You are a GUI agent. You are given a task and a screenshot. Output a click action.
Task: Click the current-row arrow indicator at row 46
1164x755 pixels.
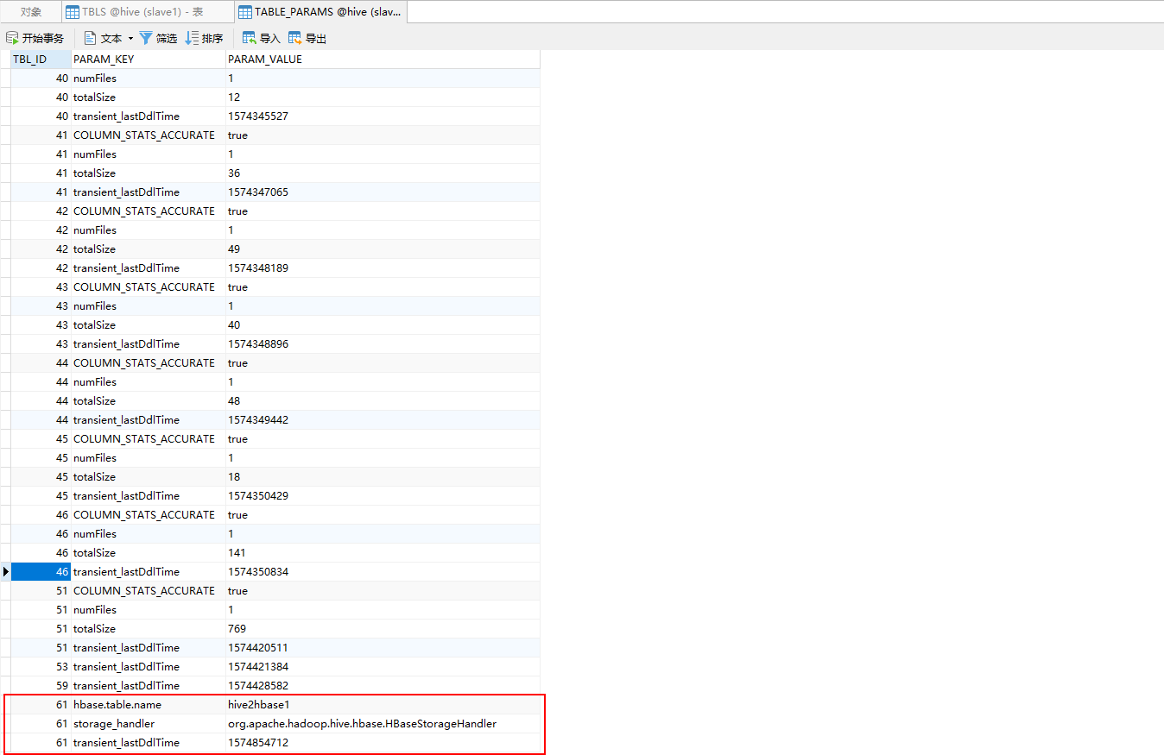pyautogui.click(x=5, y=572)
